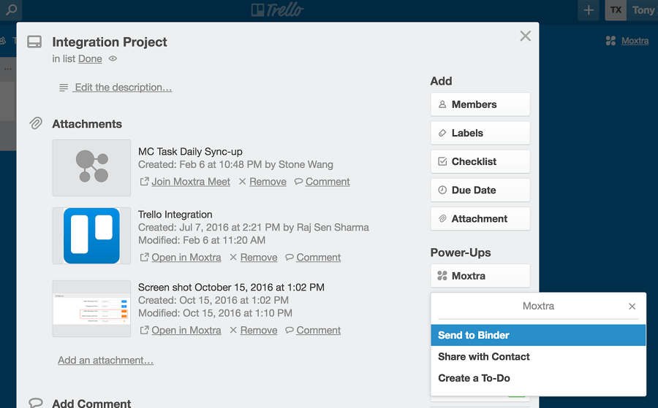Open the TX user avatar menu
The width and height of the screenshot is (658, 408).
(616, 10)
